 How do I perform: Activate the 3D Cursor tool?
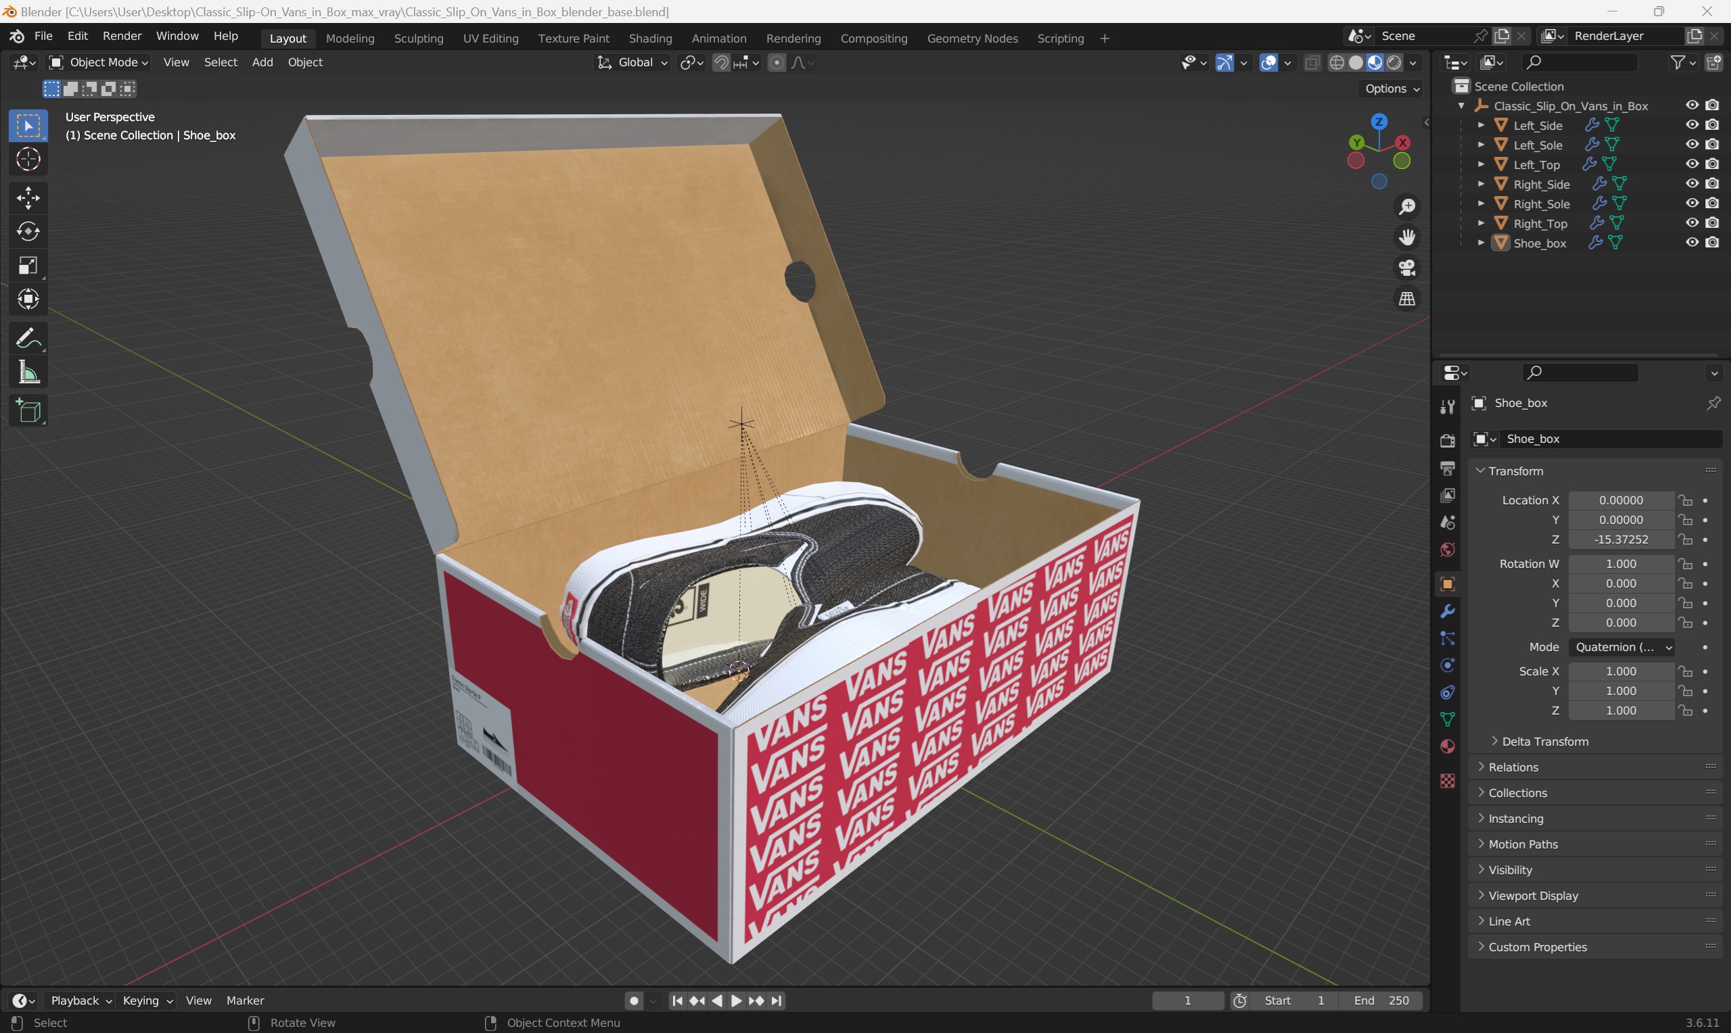coord(28,160)
